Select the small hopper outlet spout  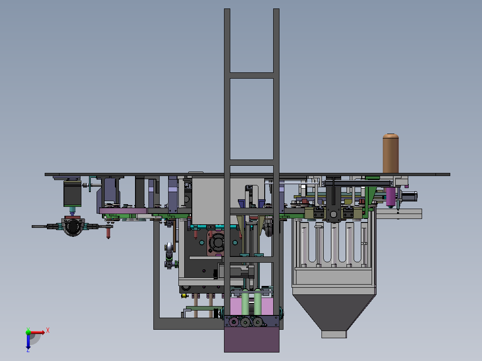(x=334, y=334)
